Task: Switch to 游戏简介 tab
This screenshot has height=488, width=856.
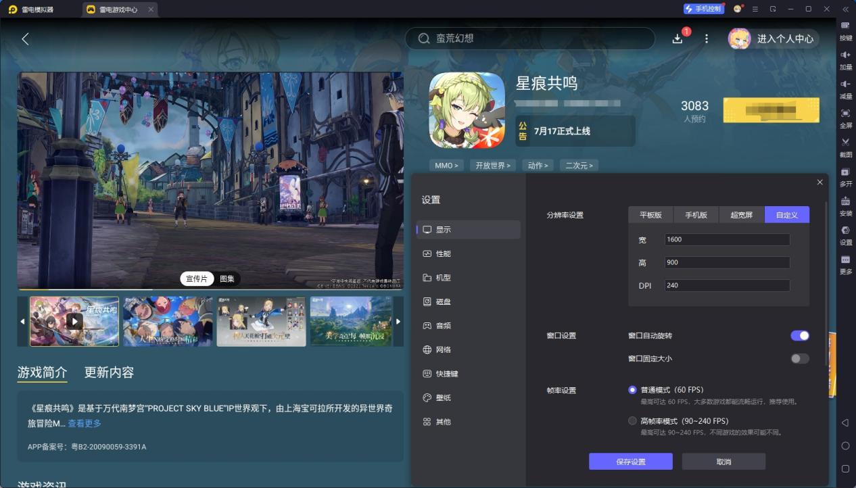Action: [43, 372]
